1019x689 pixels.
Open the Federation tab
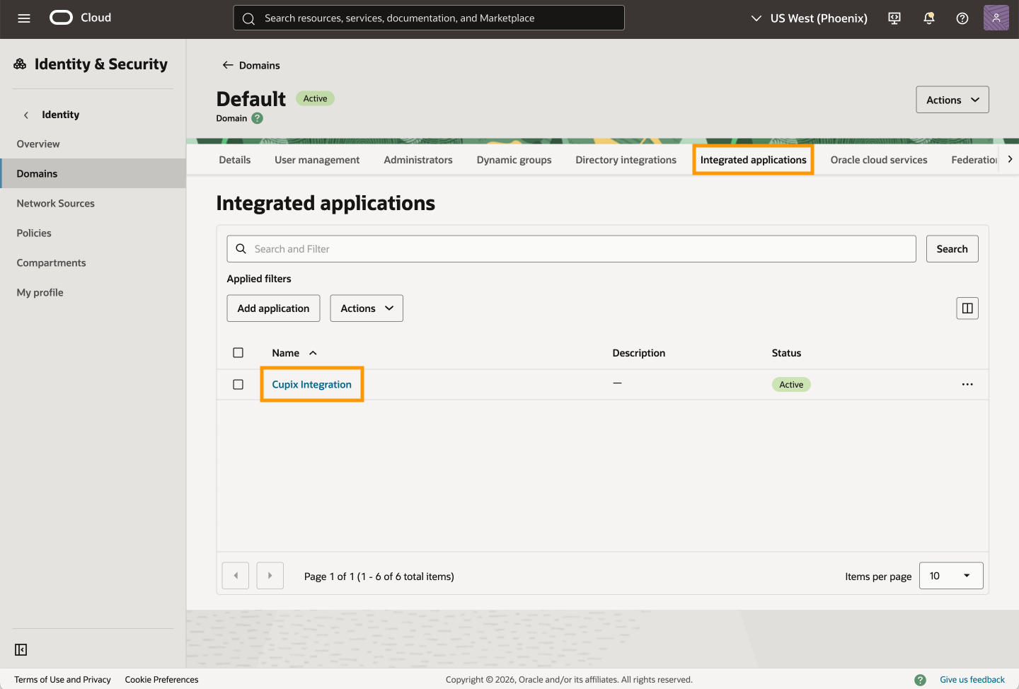[974, 160]
